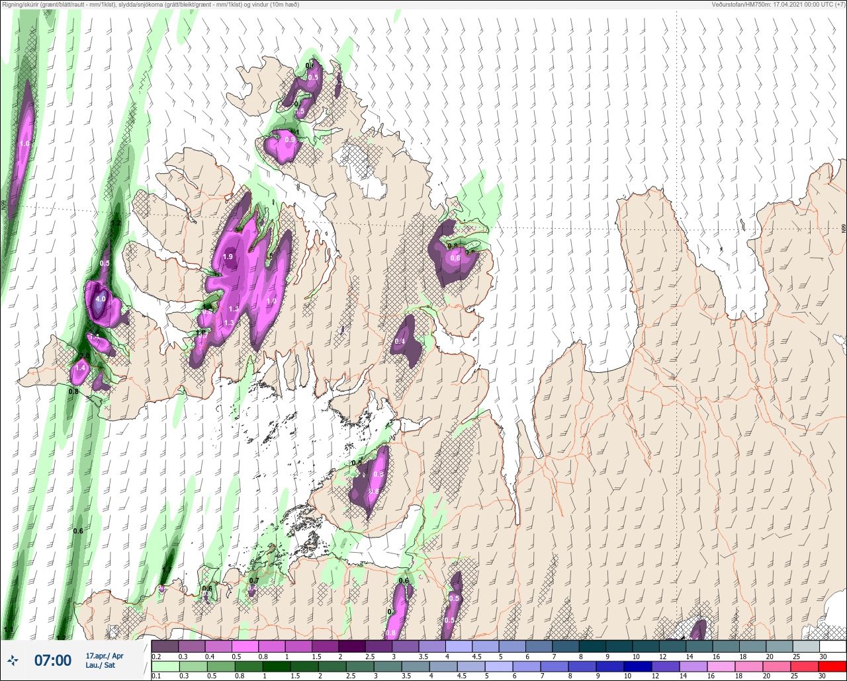Click the 1.9 precipitation value on the map

tap(229, 257)
